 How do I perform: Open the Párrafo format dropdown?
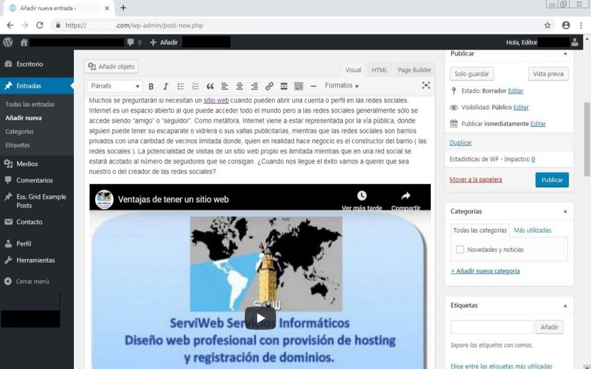[x=114, y=86]
